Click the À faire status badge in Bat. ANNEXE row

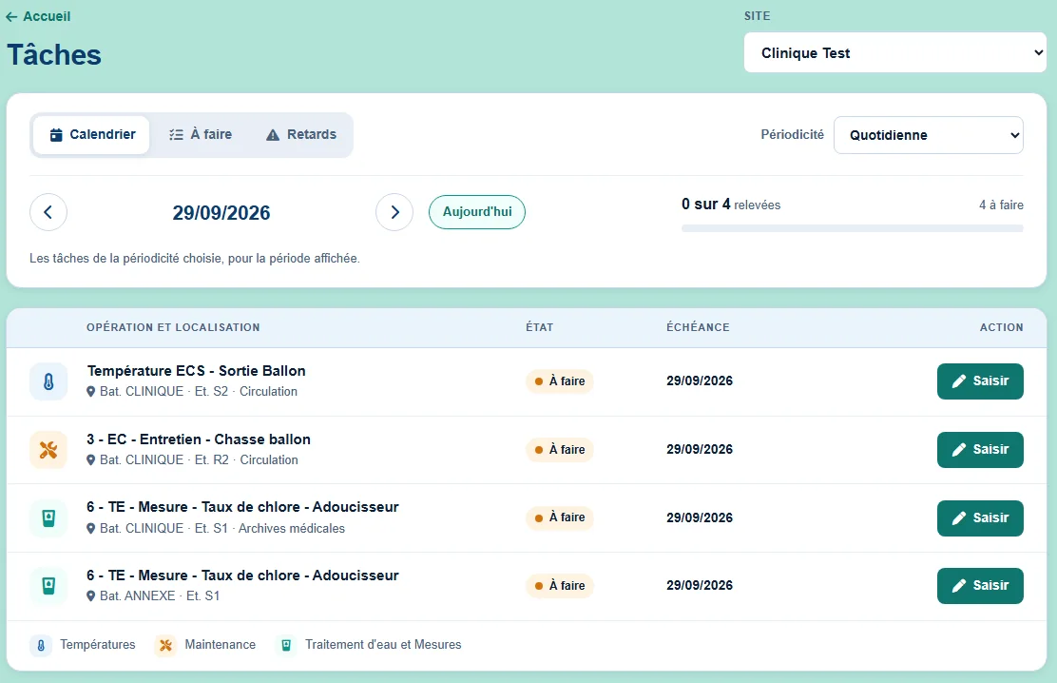coord(560,586)
